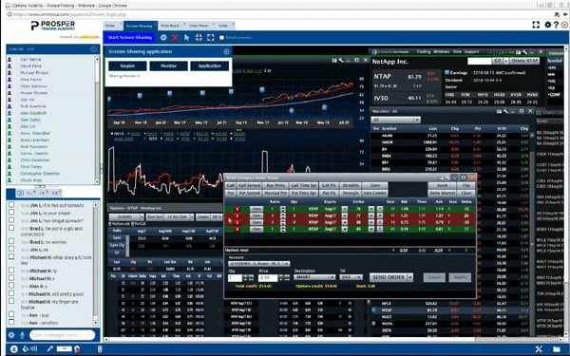Click the red X stop sharing icon
The image size is (570, 356).
pyautogui.click(x=175, y=37)
